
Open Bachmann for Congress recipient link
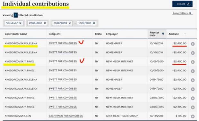tap(65, 116)
